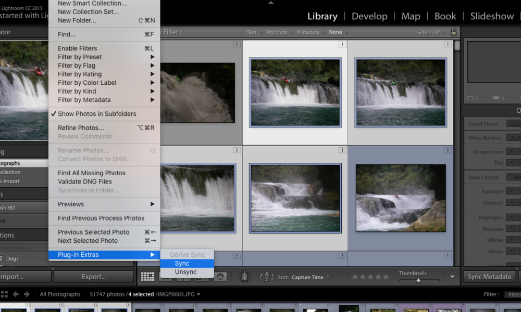Switch to the Slideshow module
Image resolution: width=521 pixels, height=312 pixels.
[x=492, y=16]
